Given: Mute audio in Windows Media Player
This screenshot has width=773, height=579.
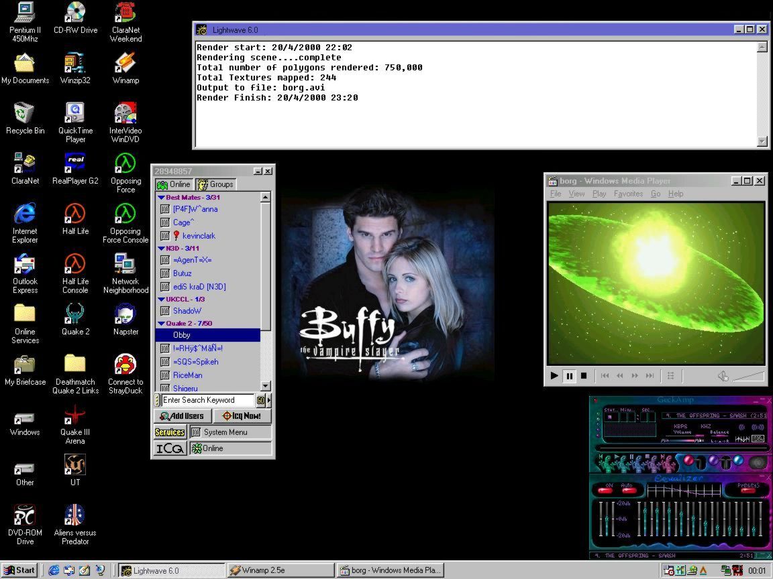Looking at the screenshot, I should coord(723,376).
